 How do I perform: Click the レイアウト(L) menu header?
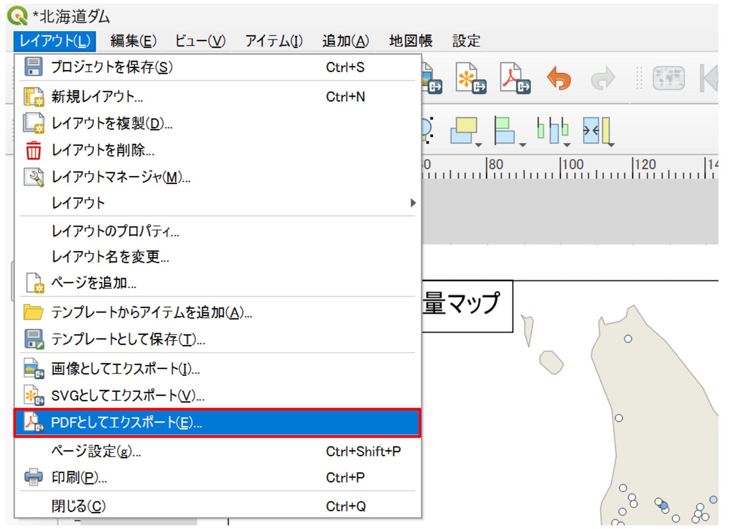[55, 41]
